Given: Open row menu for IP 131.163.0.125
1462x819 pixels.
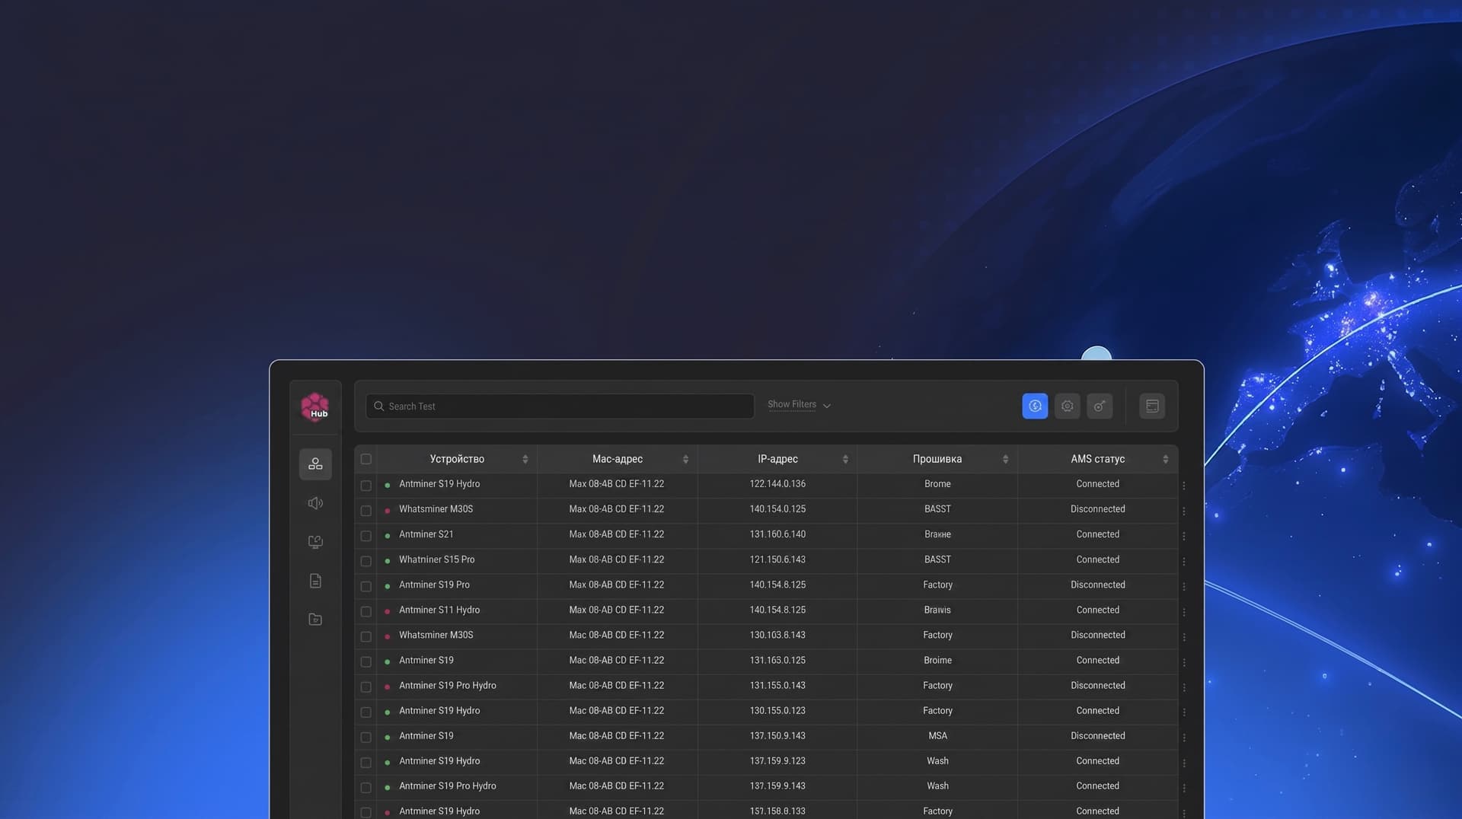Looking at the screenshot, I should point(1184,662).
